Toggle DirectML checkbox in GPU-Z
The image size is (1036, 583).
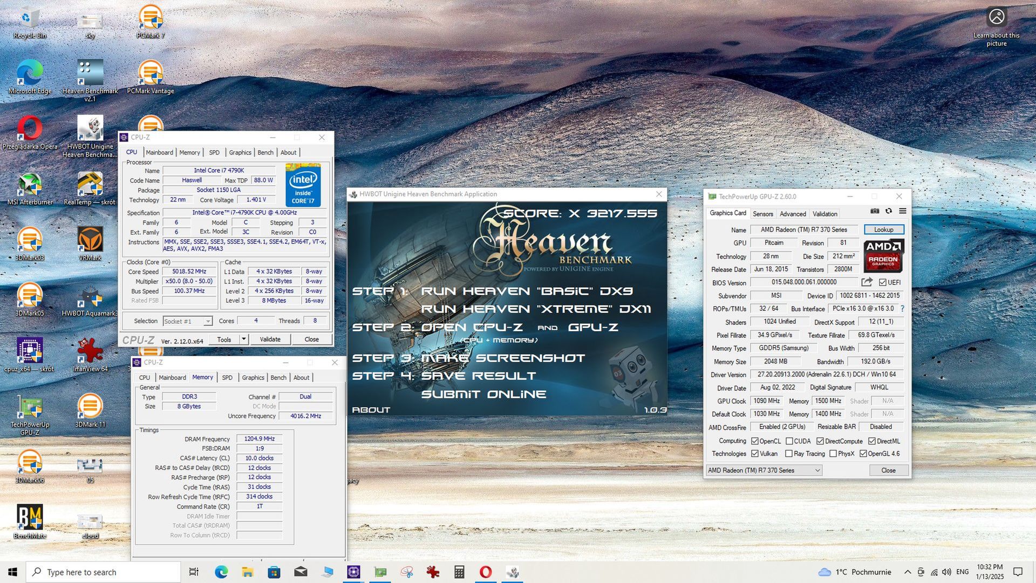coord(872,441)
